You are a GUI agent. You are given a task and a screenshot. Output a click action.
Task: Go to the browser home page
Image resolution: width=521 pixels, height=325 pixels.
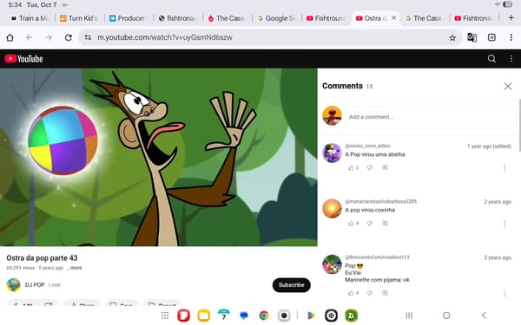(10, 37)
